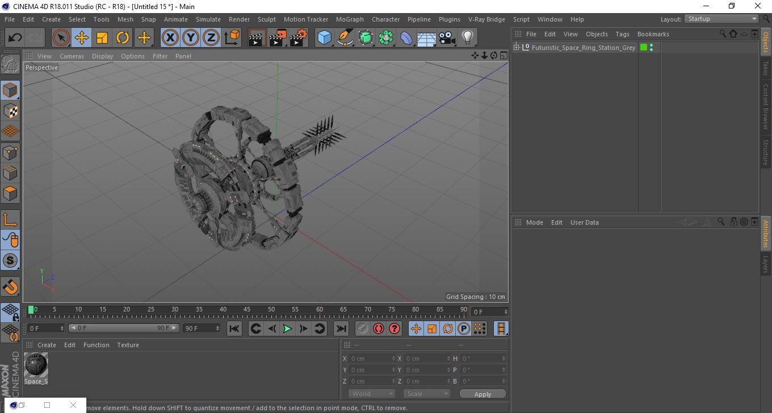Switch to Edges mode
772x413 pixels.
tap(10, 172)
